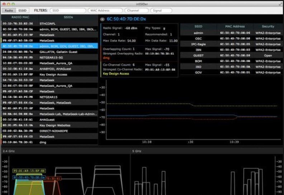Click the blue 6C:50:4D:7D:DE:Dx label in the 2.4 GHz chart
284x195 pixels.
[29, 177]
